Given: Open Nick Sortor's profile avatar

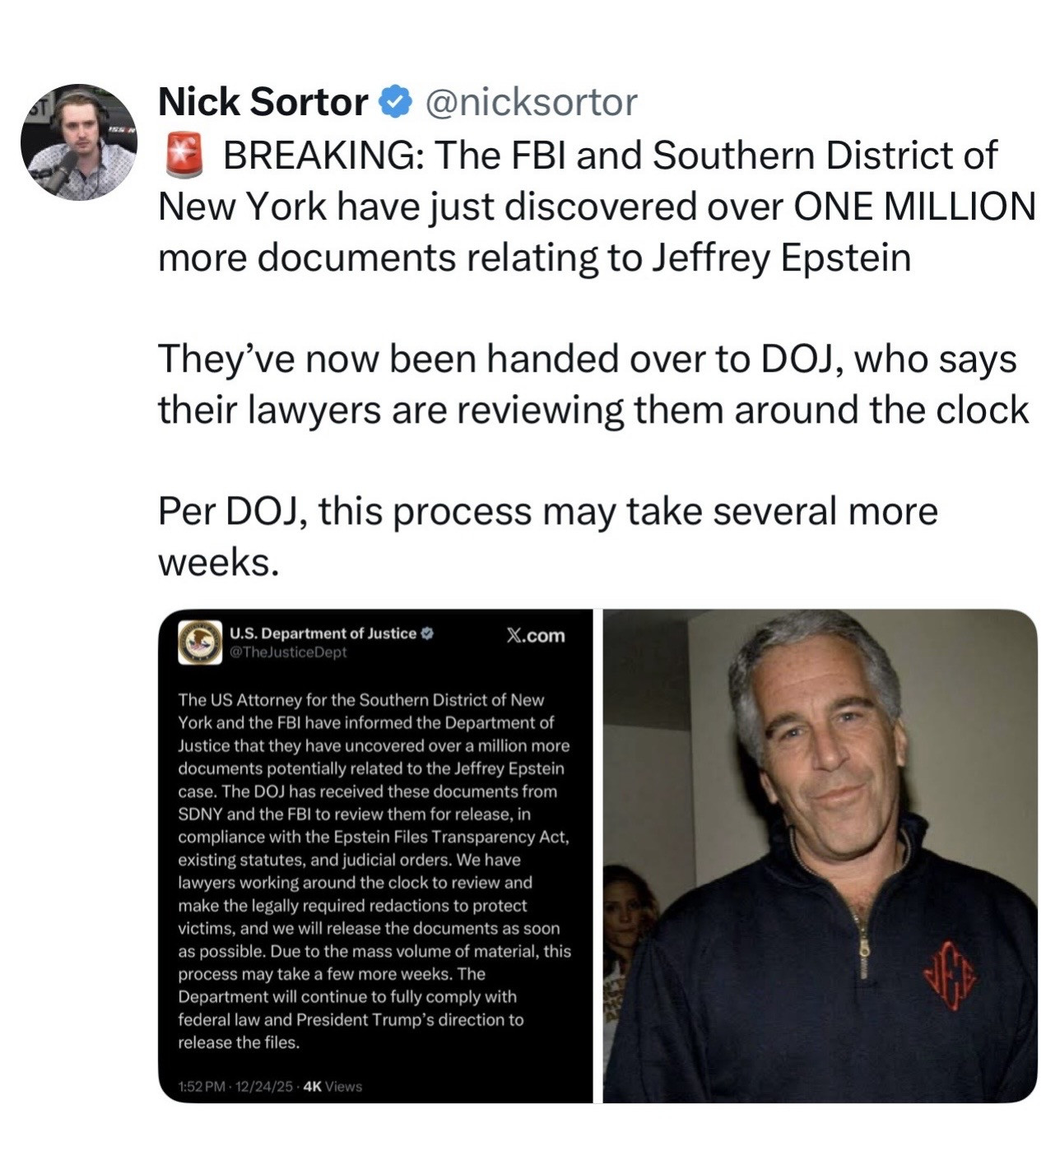Looking at the screenshot, I should pos(79,142).
